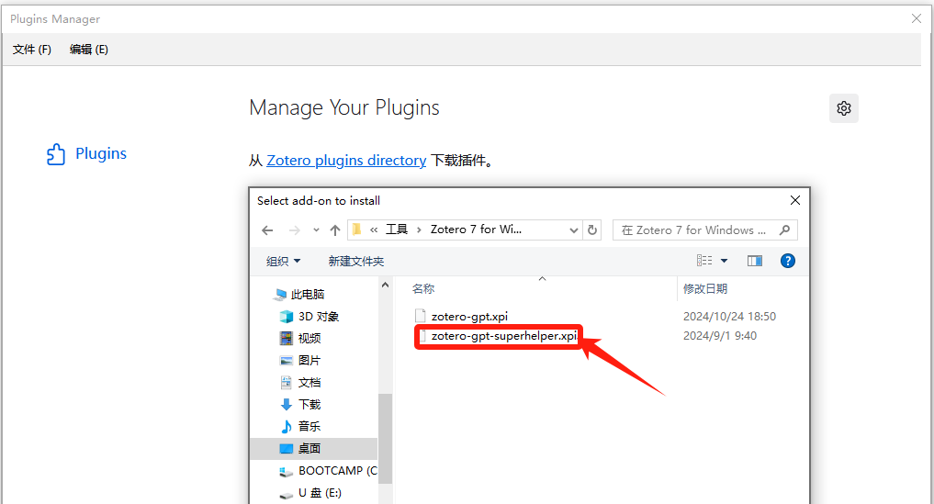Toggle the preview pane icon
This screenshot has width=934, height=504.
755,261
